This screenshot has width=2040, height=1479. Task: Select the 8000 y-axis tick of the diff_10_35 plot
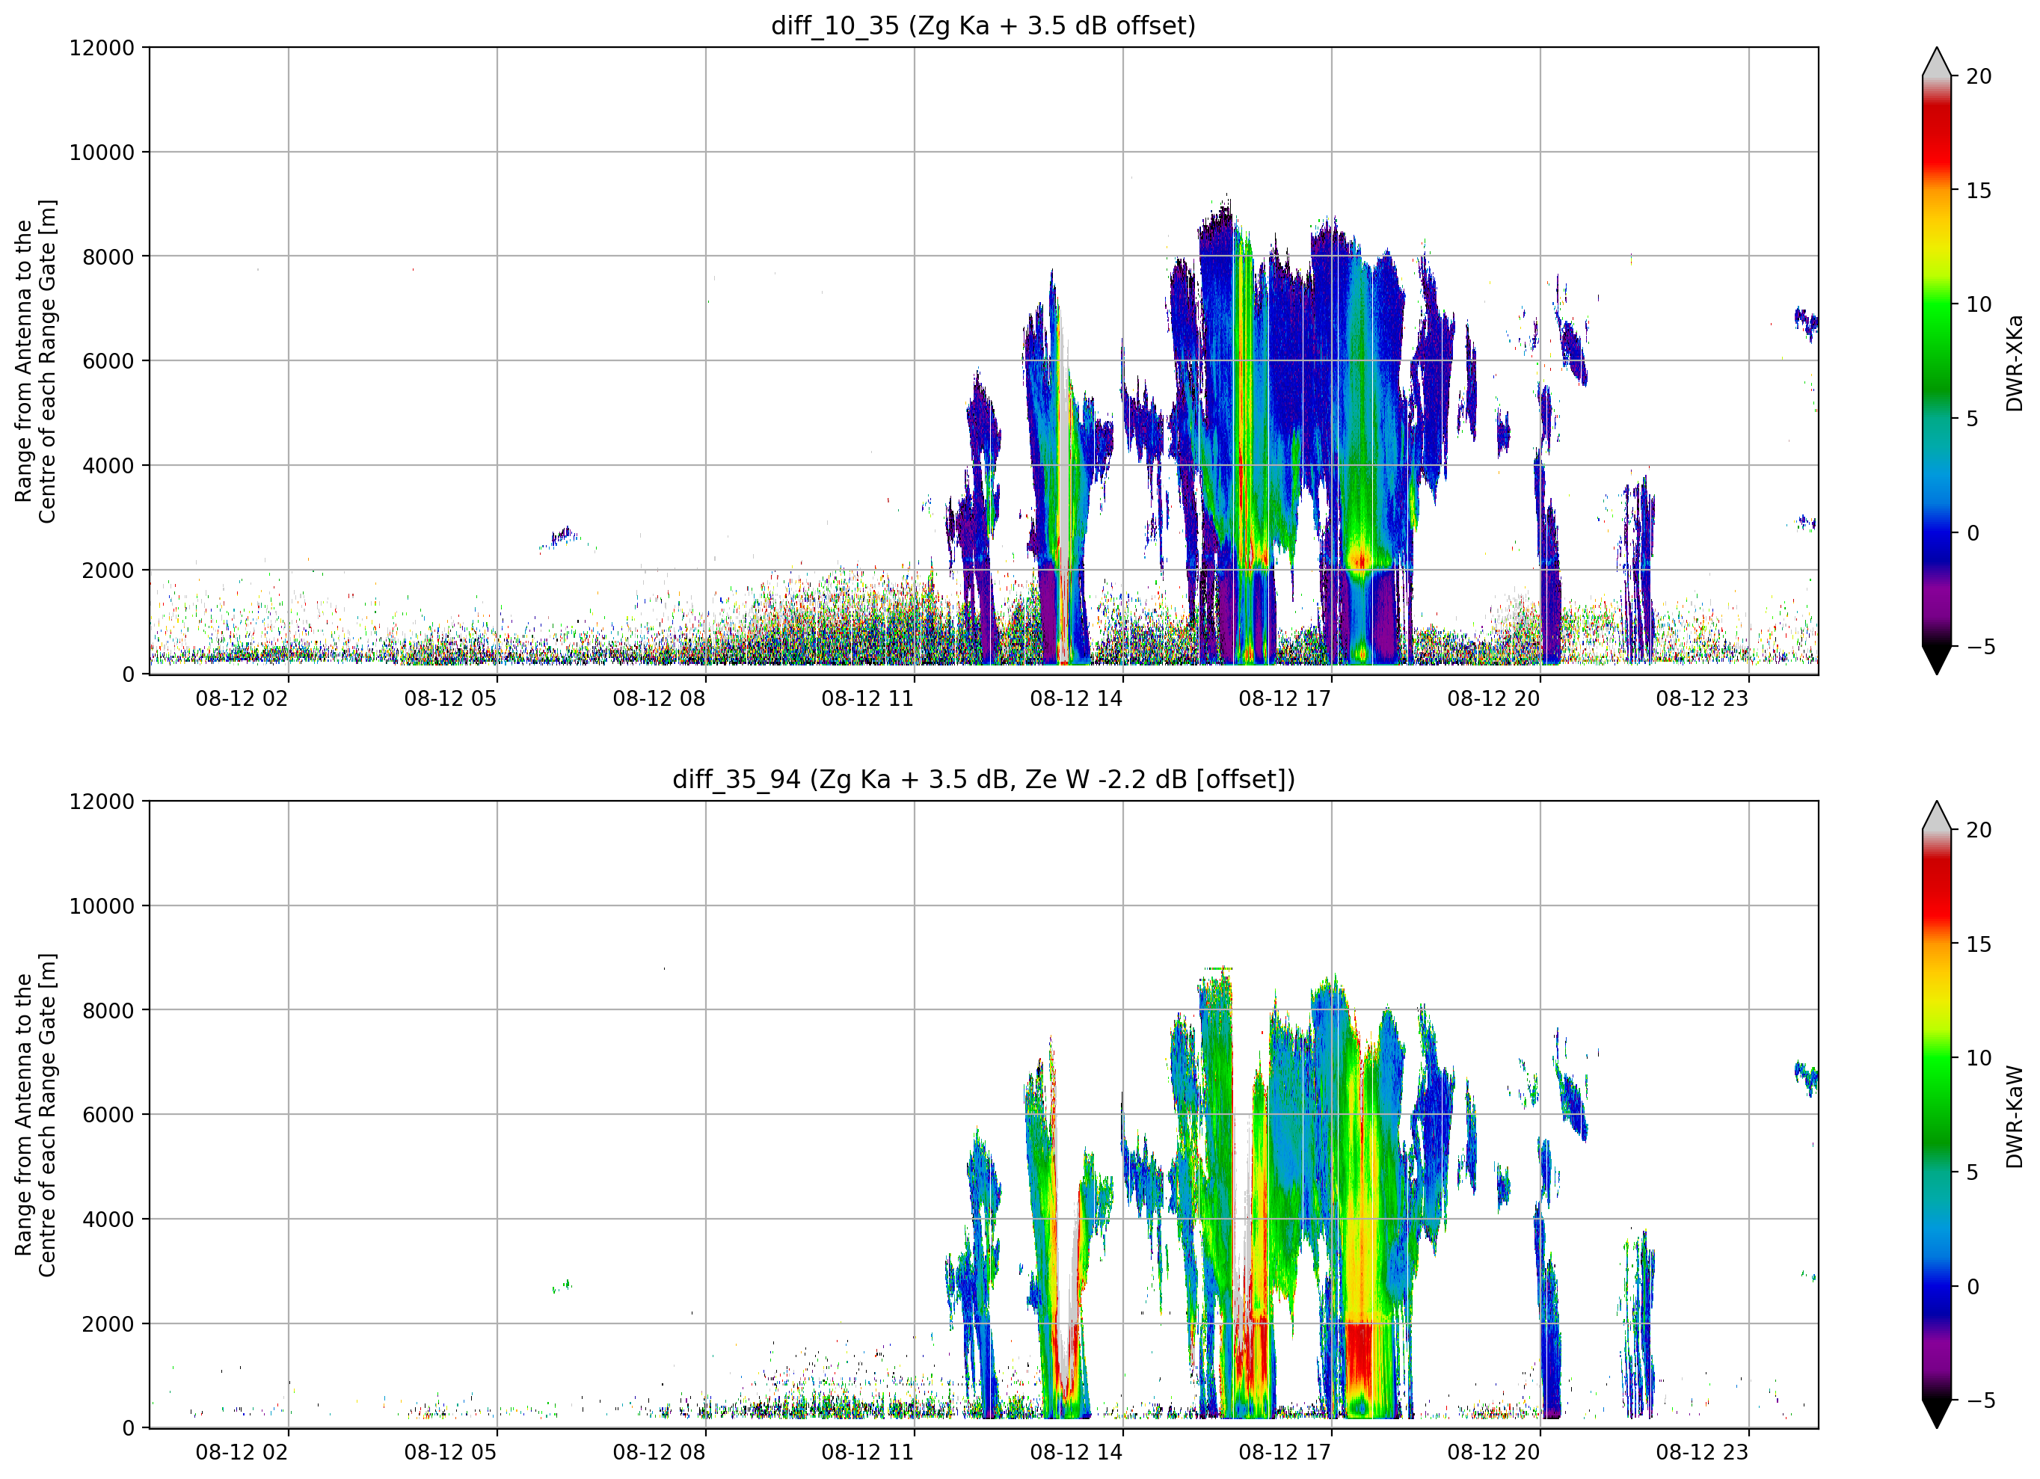(x=108, y=256)
